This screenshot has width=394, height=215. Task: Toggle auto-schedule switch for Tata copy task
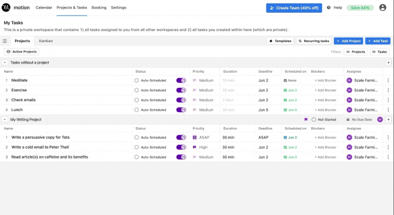(x=181, y=138)
